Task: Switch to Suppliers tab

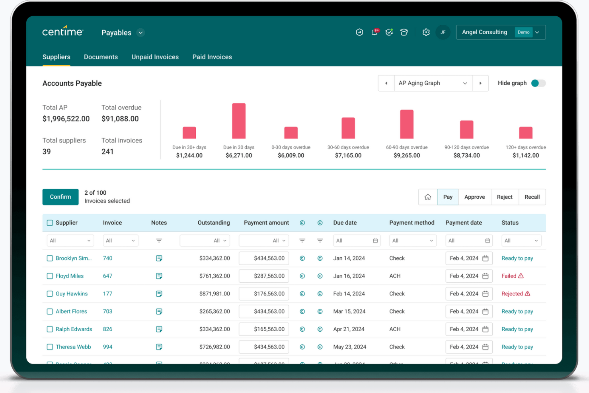Action: click(57, 57)
